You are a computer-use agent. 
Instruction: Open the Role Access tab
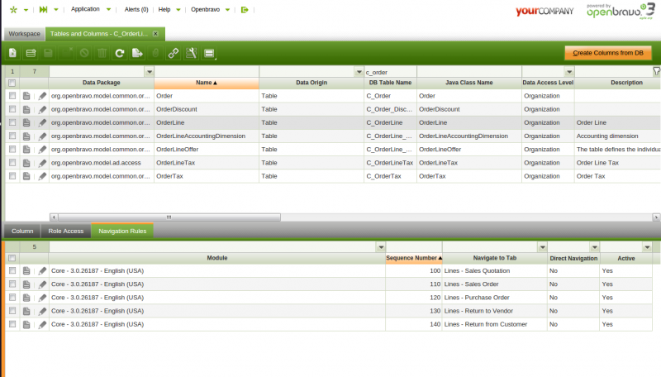pyautogui.click(x=66, y=231)
